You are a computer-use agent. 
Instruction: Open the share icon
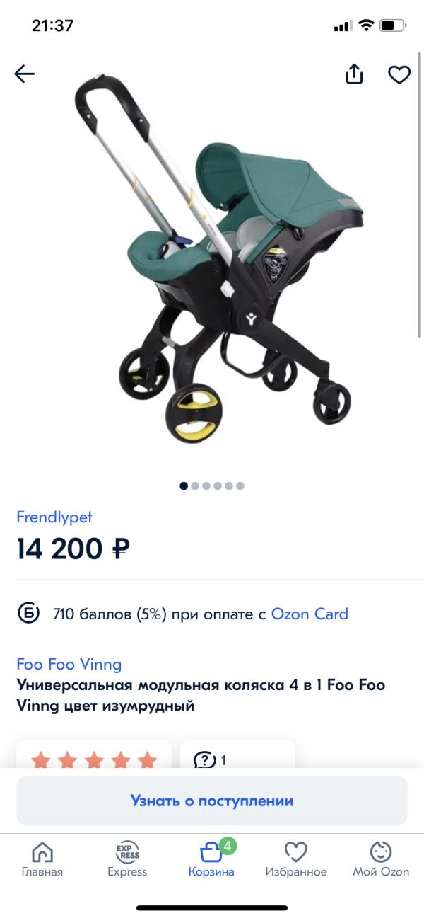pyautogui.click(x=354, y=74)
